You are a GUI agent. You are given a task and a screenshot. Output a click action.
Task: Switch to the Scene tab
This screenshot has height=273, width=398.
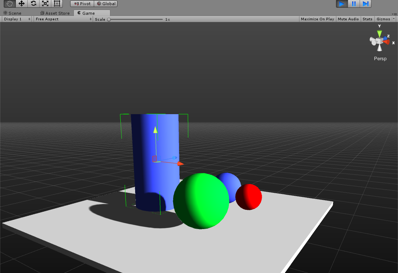click(x=13, y=13)
